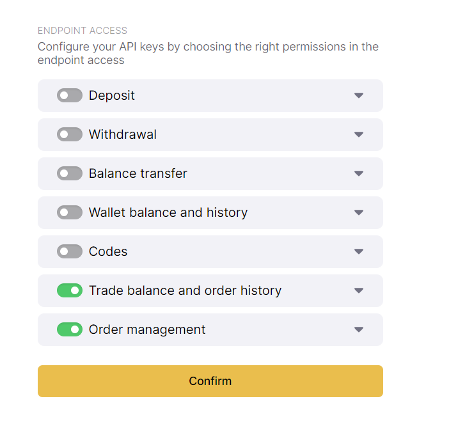Open the Balance transfer dropdown arrow
The width and height of the screenshot is (458, 433).
click(359, 173)
